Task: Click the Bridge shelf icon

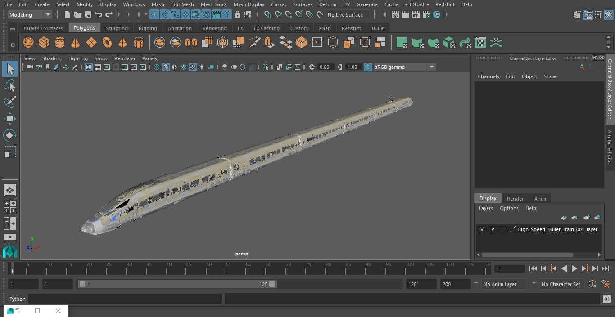Action: (x=285, y=43)
